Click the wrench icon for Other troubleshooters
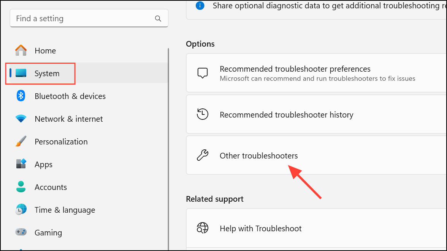This screenshot has width=447, height=251. click(x=203, y=155)
